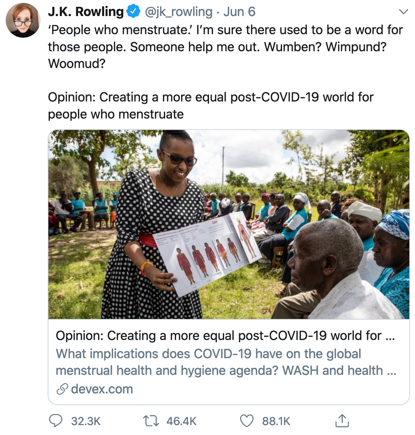Click J.K. Rowling's profile avatar
Screen dimensions: 415x435
tap(23, 20)
